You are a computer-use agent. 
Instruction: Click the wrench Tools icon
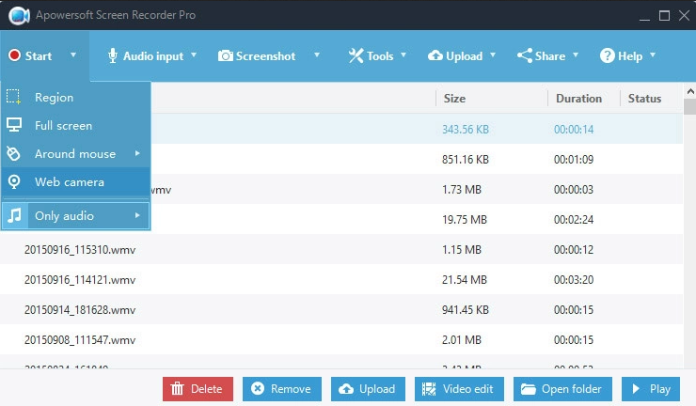pyautogui.click(x=356, y=55)
